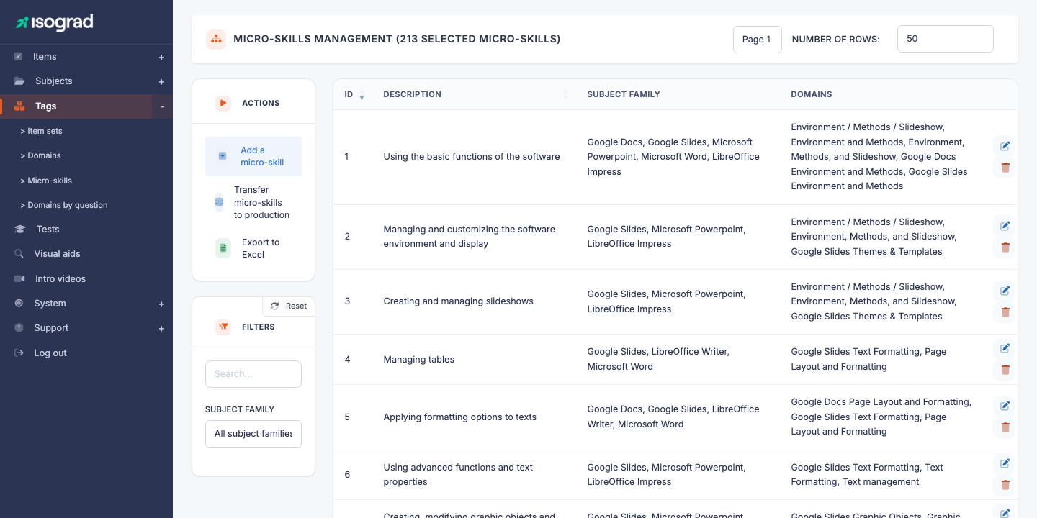
Task: Edit micro-skill 6 with the pencil icon
Action: tap(1005, 463)
